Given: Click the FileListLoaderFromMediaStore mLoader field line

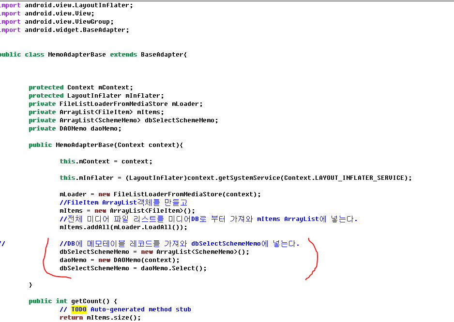Looking at the screenshot, I should point(116,104).
